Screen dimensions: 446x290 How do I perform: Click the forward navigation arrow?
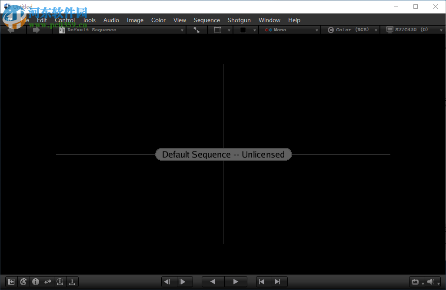37,30
